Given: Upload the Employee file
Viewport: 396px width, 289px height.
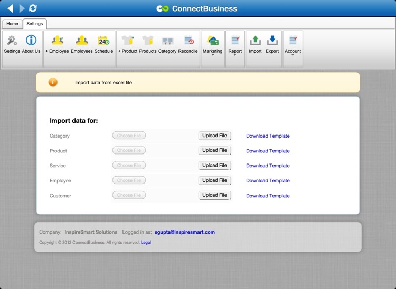Looking at the screenshot, I should click(x=215, y=180).
